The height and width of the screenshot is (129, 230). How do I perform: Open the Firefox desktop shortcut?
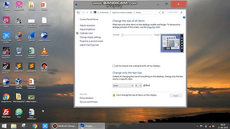(19, 37)
